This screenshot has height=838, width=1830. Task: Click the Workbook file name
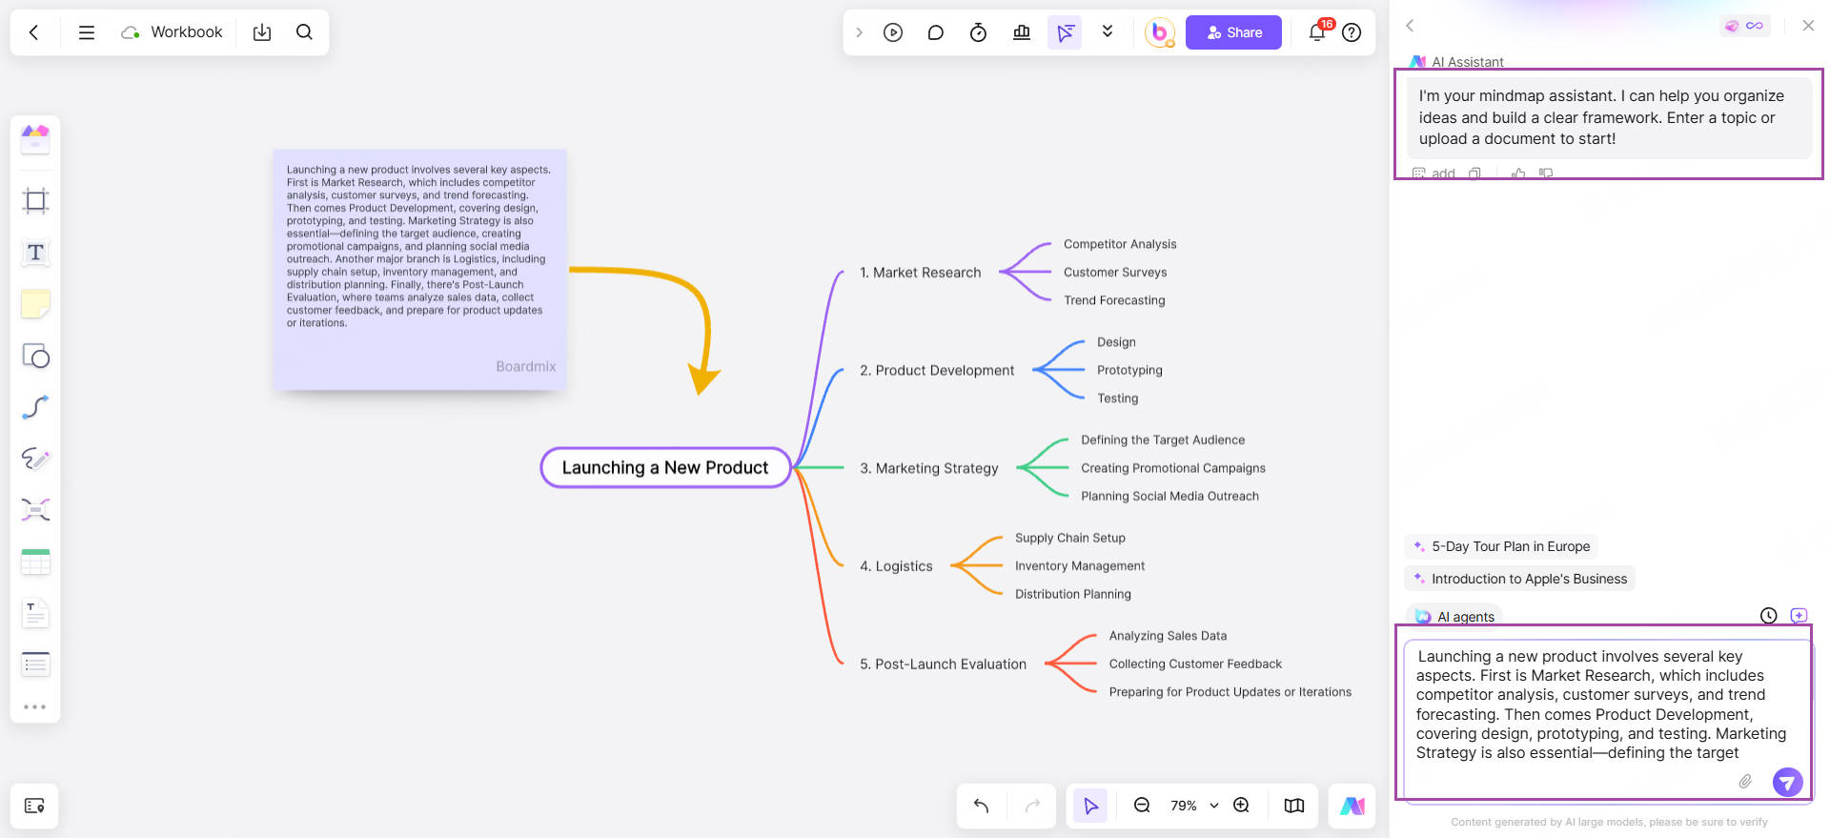click(186, 32)
